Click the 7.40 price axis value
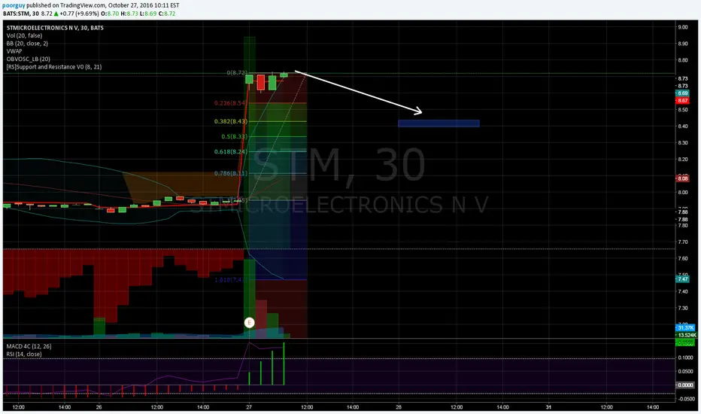 [683, 292]
